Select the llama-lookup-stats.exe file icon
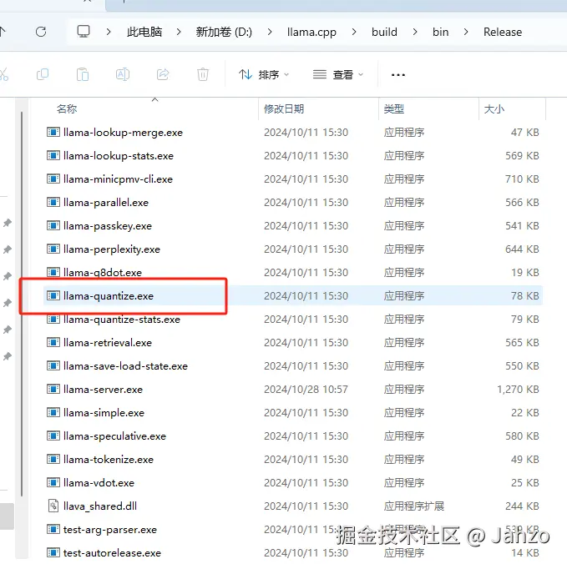 pos(53,156)
